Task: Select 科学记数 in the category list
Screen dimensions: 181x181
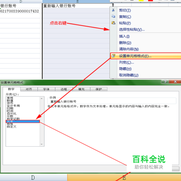Action: coord(13,119)
